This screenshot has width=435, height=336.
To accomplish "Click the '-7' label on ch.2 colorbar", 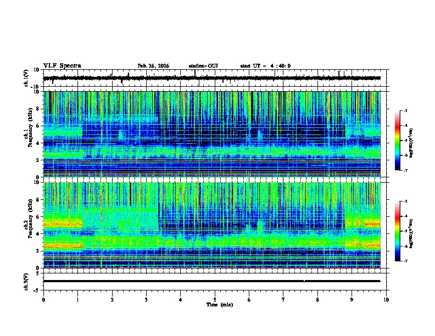I will coord(405,261).
